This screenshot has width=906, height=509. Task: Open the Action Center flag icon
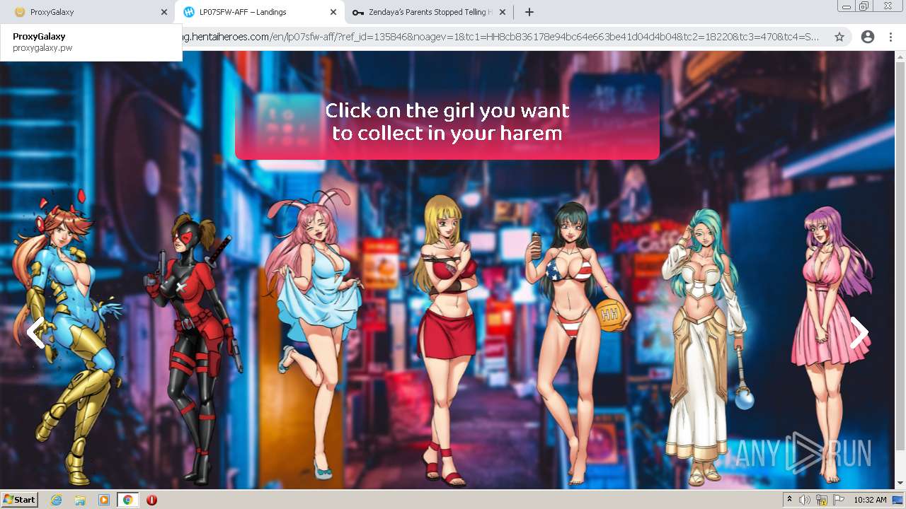[x=839, y=500]
